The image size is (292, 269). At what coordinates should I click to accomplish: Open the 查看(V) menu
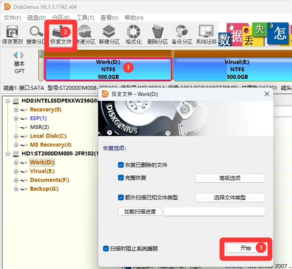click(109, 18)
